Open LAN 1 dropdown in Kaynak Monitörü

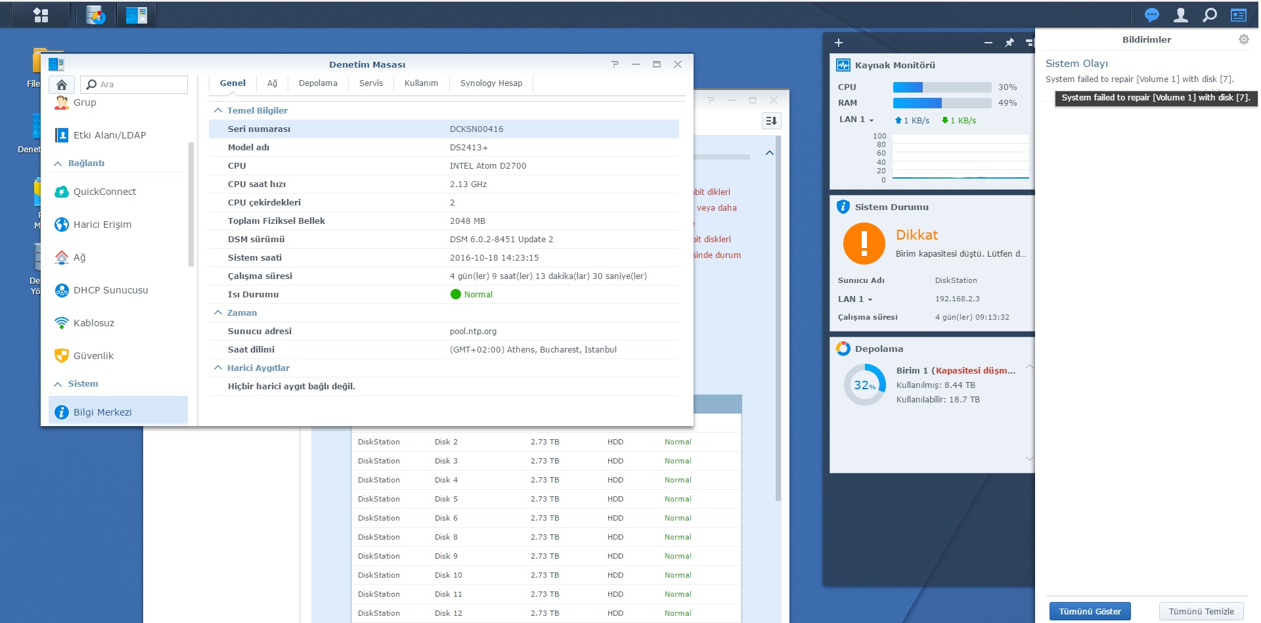coord(856,119)
